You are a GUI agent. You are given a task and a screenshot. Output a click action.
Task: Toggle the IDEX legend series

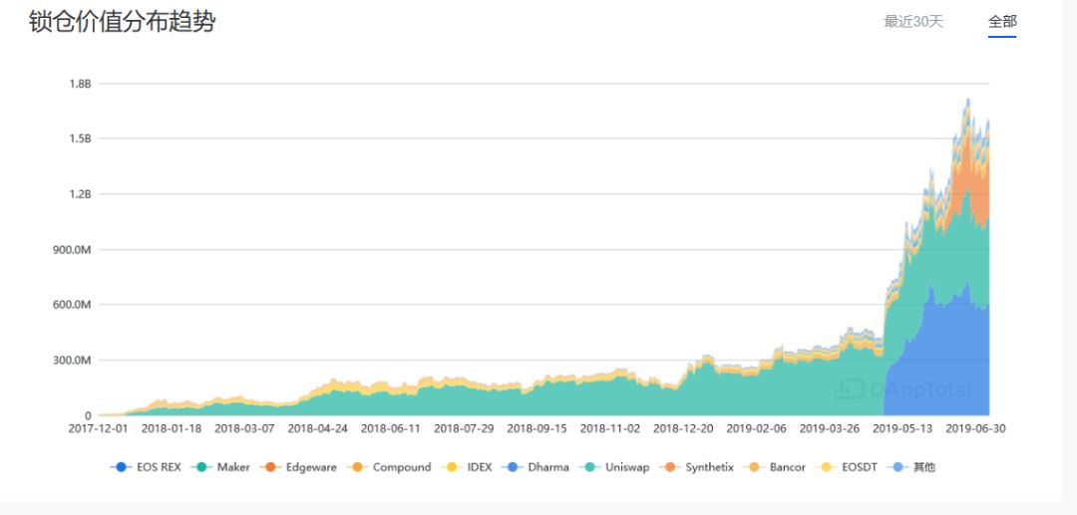point(467,467)
